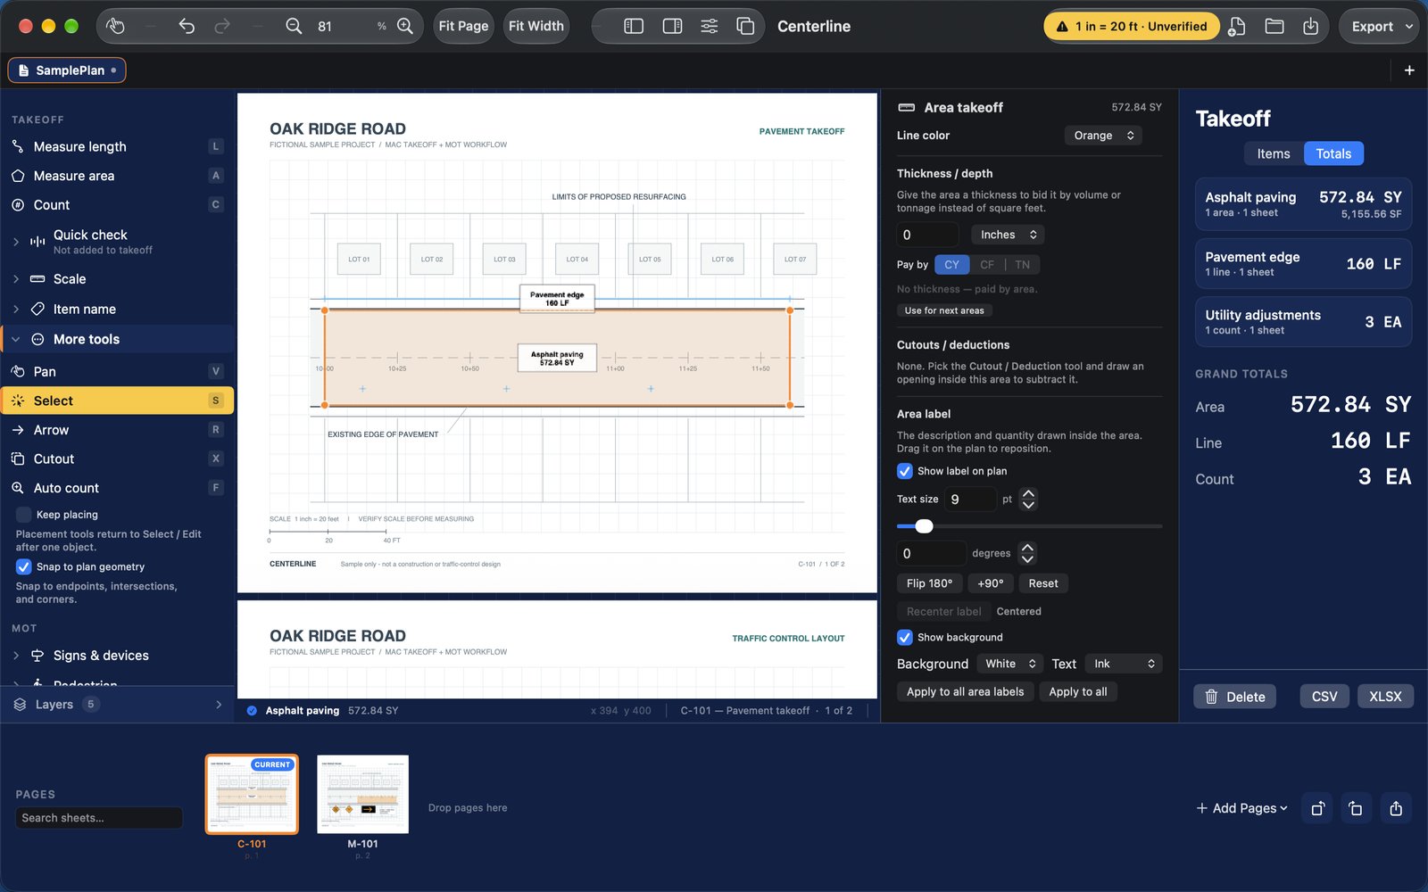Adjust the text size slider handle
The height and width of the screenshot is (892, 1428).
(x=925, y=526)
